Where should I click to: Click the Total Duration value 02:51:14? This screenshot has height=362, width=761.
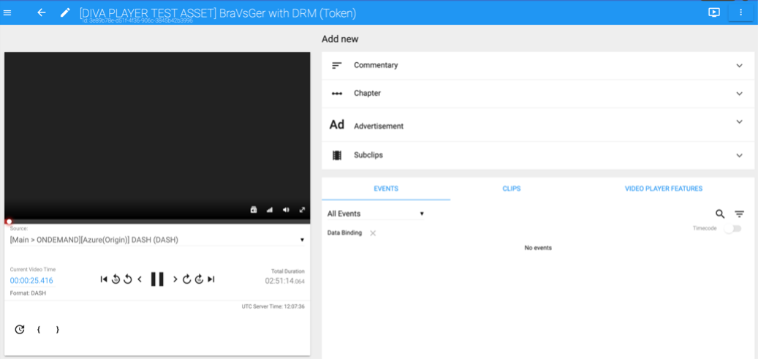tap(285, 281)
